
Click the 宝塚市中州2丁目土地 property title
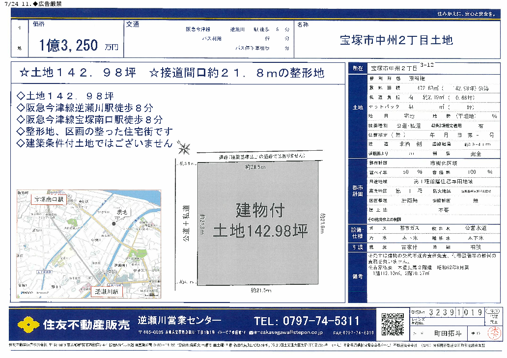pos(396,40)
